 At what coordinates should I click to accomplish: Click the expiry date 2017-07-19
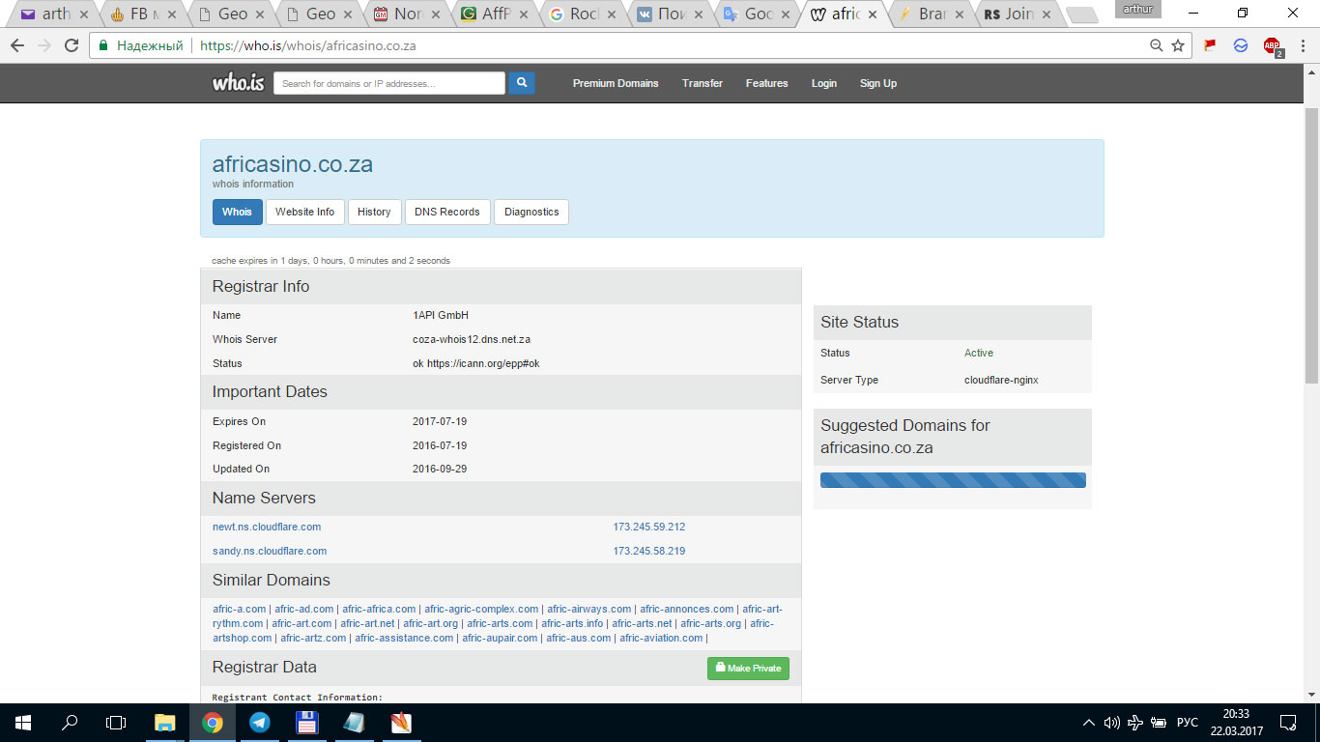[440, 421]
